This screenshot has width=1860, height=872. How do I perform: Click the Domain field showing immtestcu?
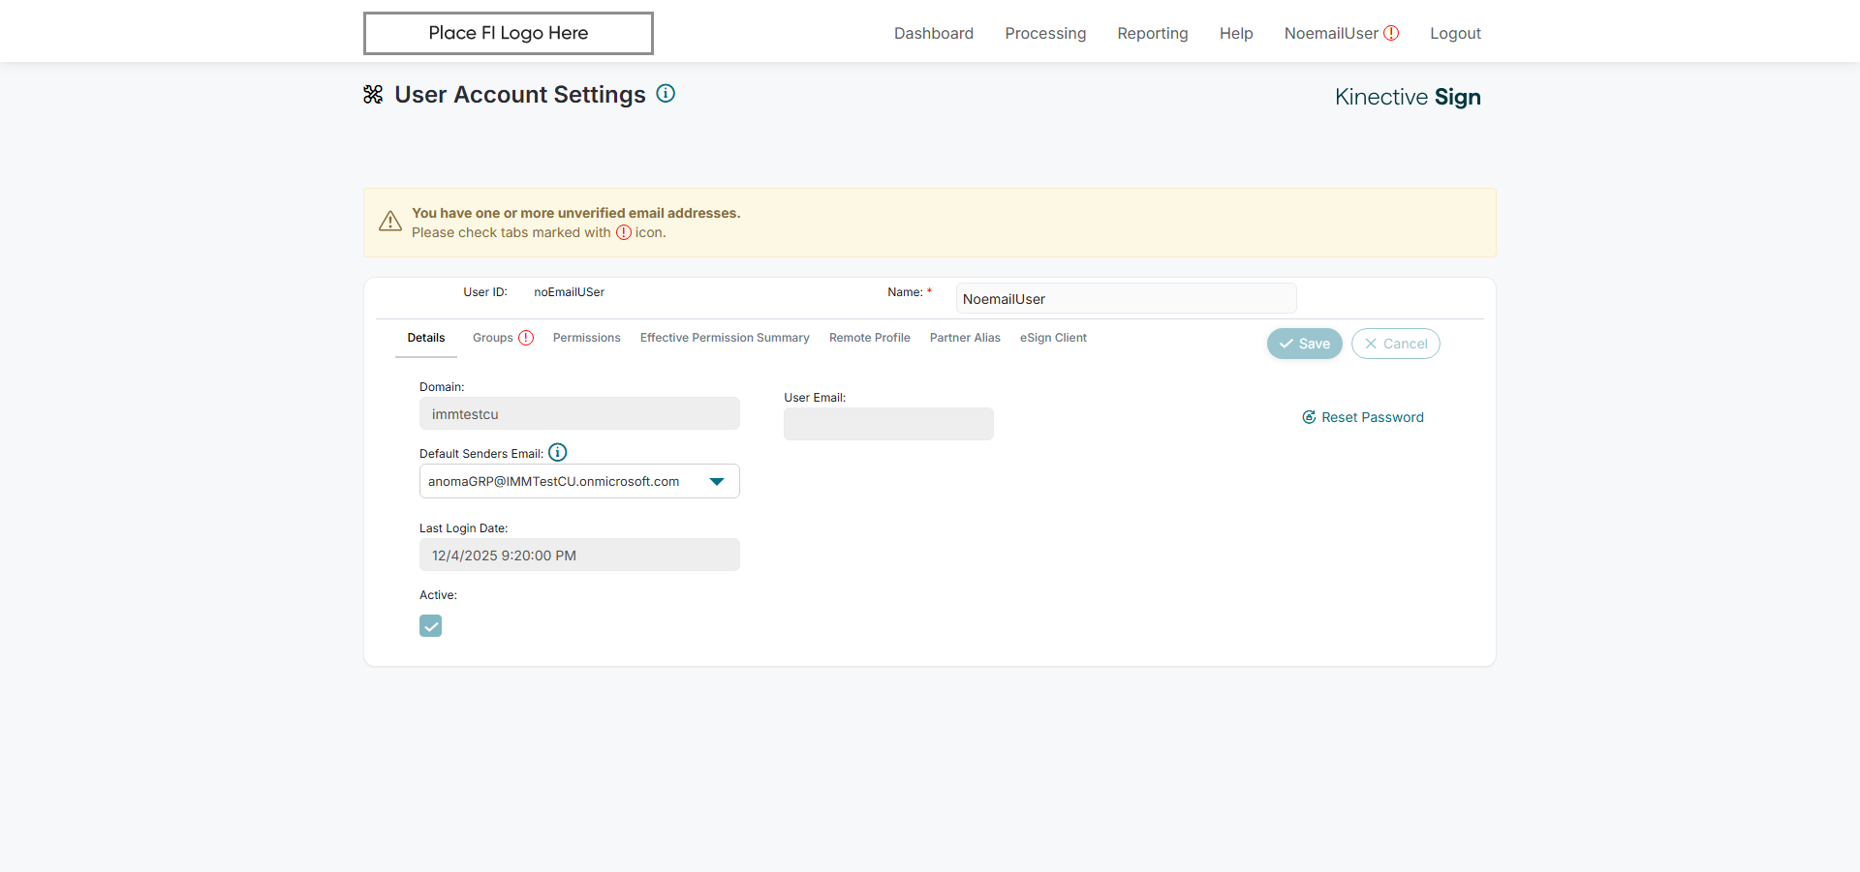(x=579, y=413)
